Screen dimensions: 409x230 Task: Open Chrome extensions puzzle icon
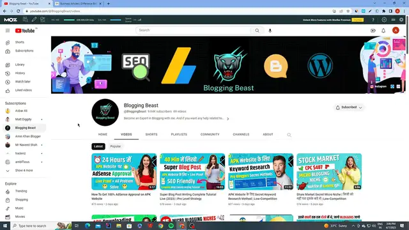383,11
